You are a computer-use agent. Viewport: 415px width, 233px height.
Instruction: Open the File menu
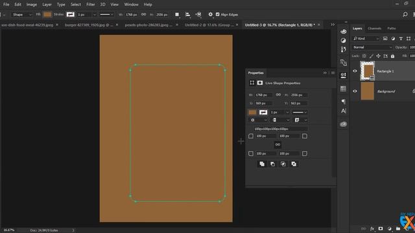coord(6,5)
